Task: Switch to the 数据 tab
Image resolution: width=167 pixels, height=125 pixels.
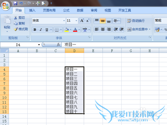Action: (x=80, y=10)
